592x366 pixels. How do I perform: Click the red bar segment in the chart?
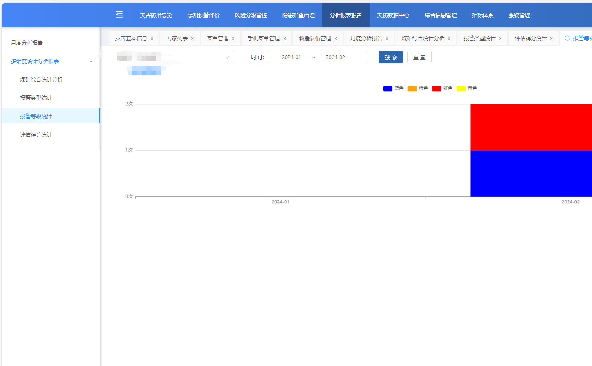point(531,128)
